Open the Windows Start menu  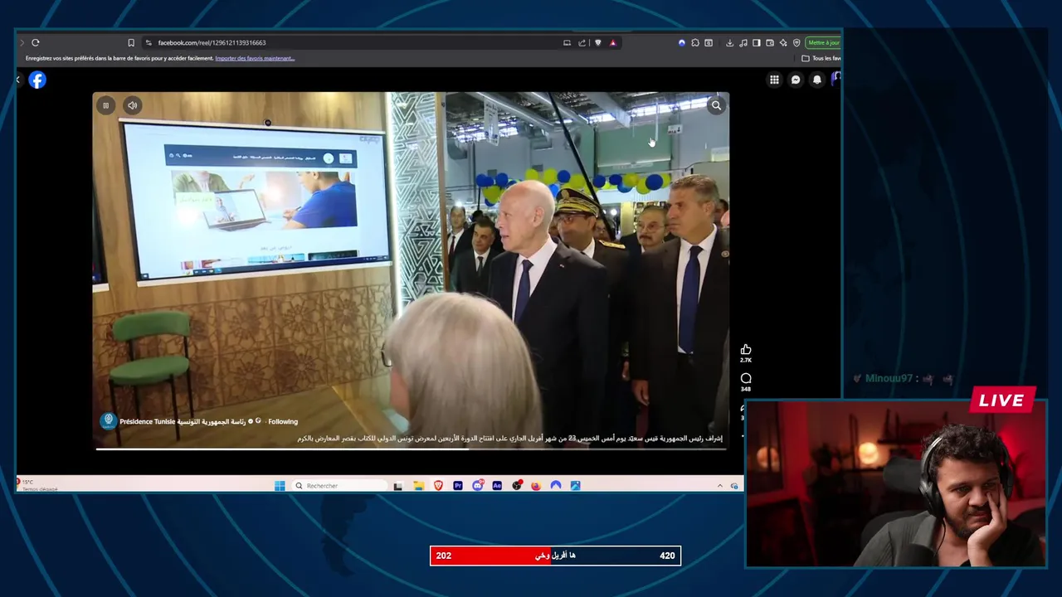(280, 486)
